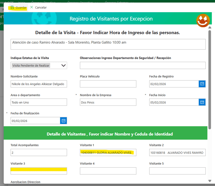Click the scrollbar down arrow
215x186 pixels.
tap(210, 181)
